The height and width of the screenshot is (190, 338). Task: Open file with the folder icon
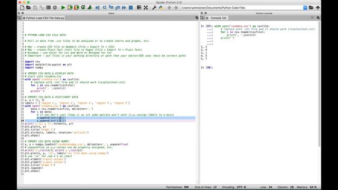tap(29, 7)
